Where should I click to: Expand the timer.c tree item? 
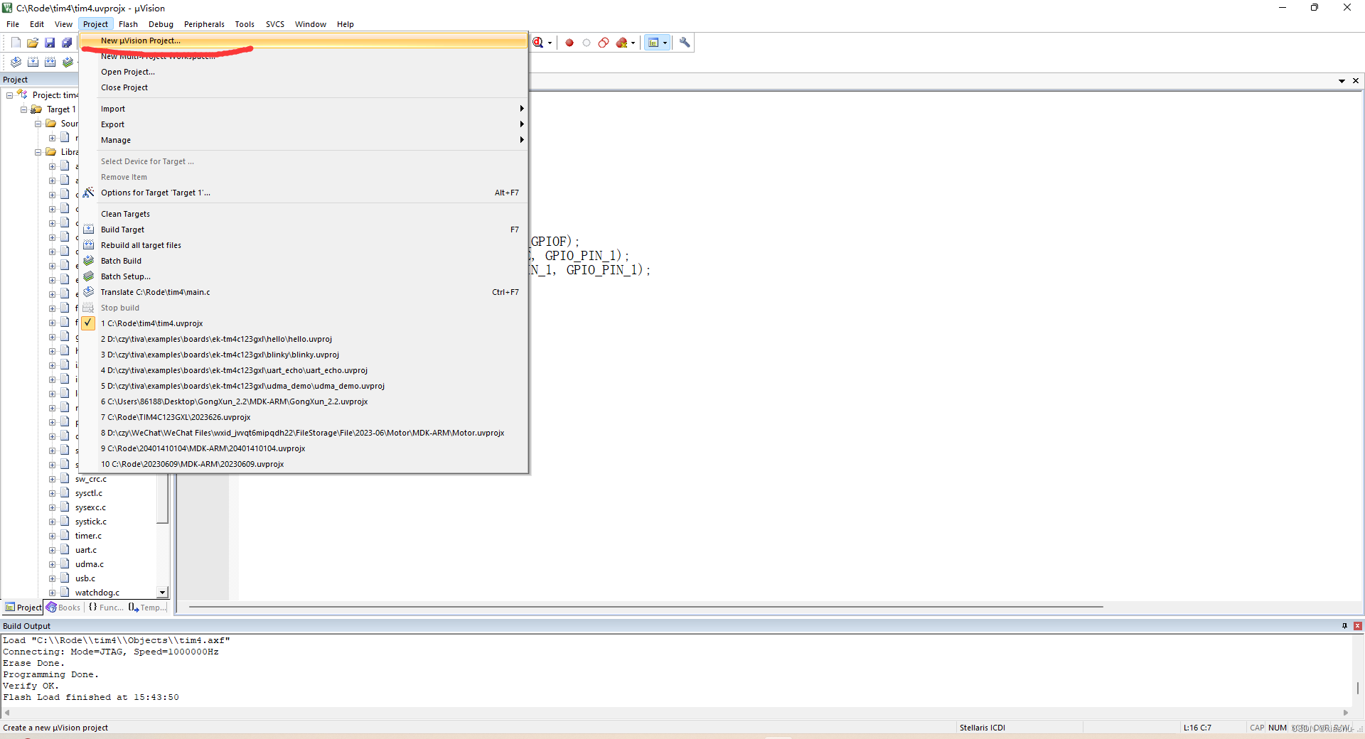(51, 535)
